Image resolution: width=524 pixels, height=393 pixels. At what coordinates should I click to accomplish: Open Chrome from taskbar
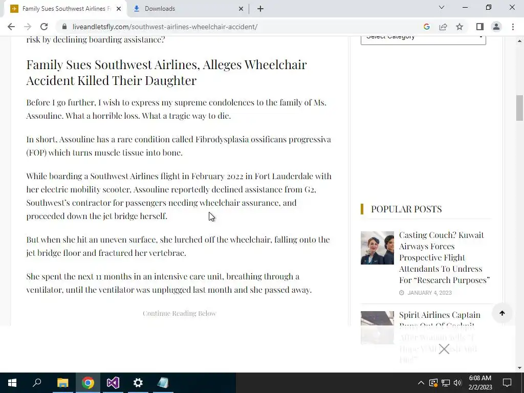point(88,383)
